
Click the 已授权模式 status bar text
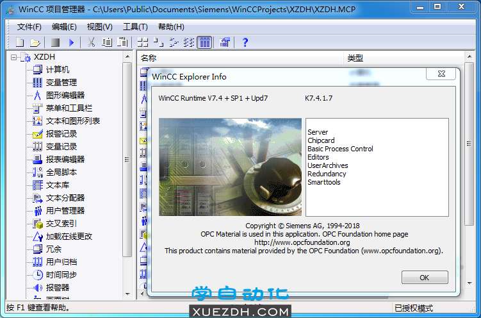point(414,308)
